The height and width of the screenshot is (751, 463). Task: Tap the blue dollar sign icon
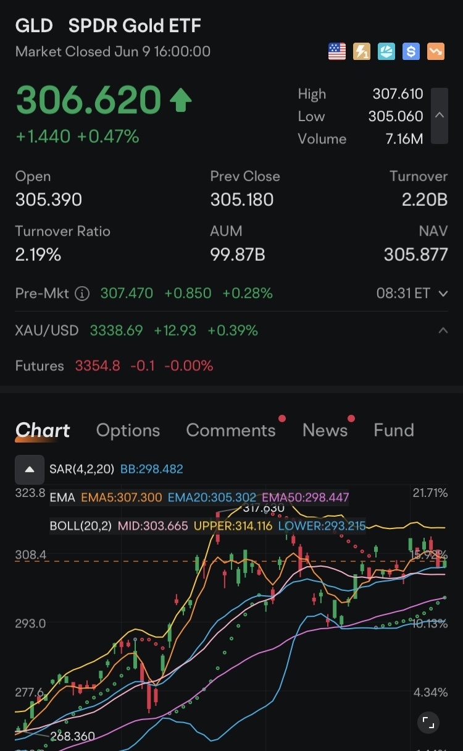click(x=411, y=51)
